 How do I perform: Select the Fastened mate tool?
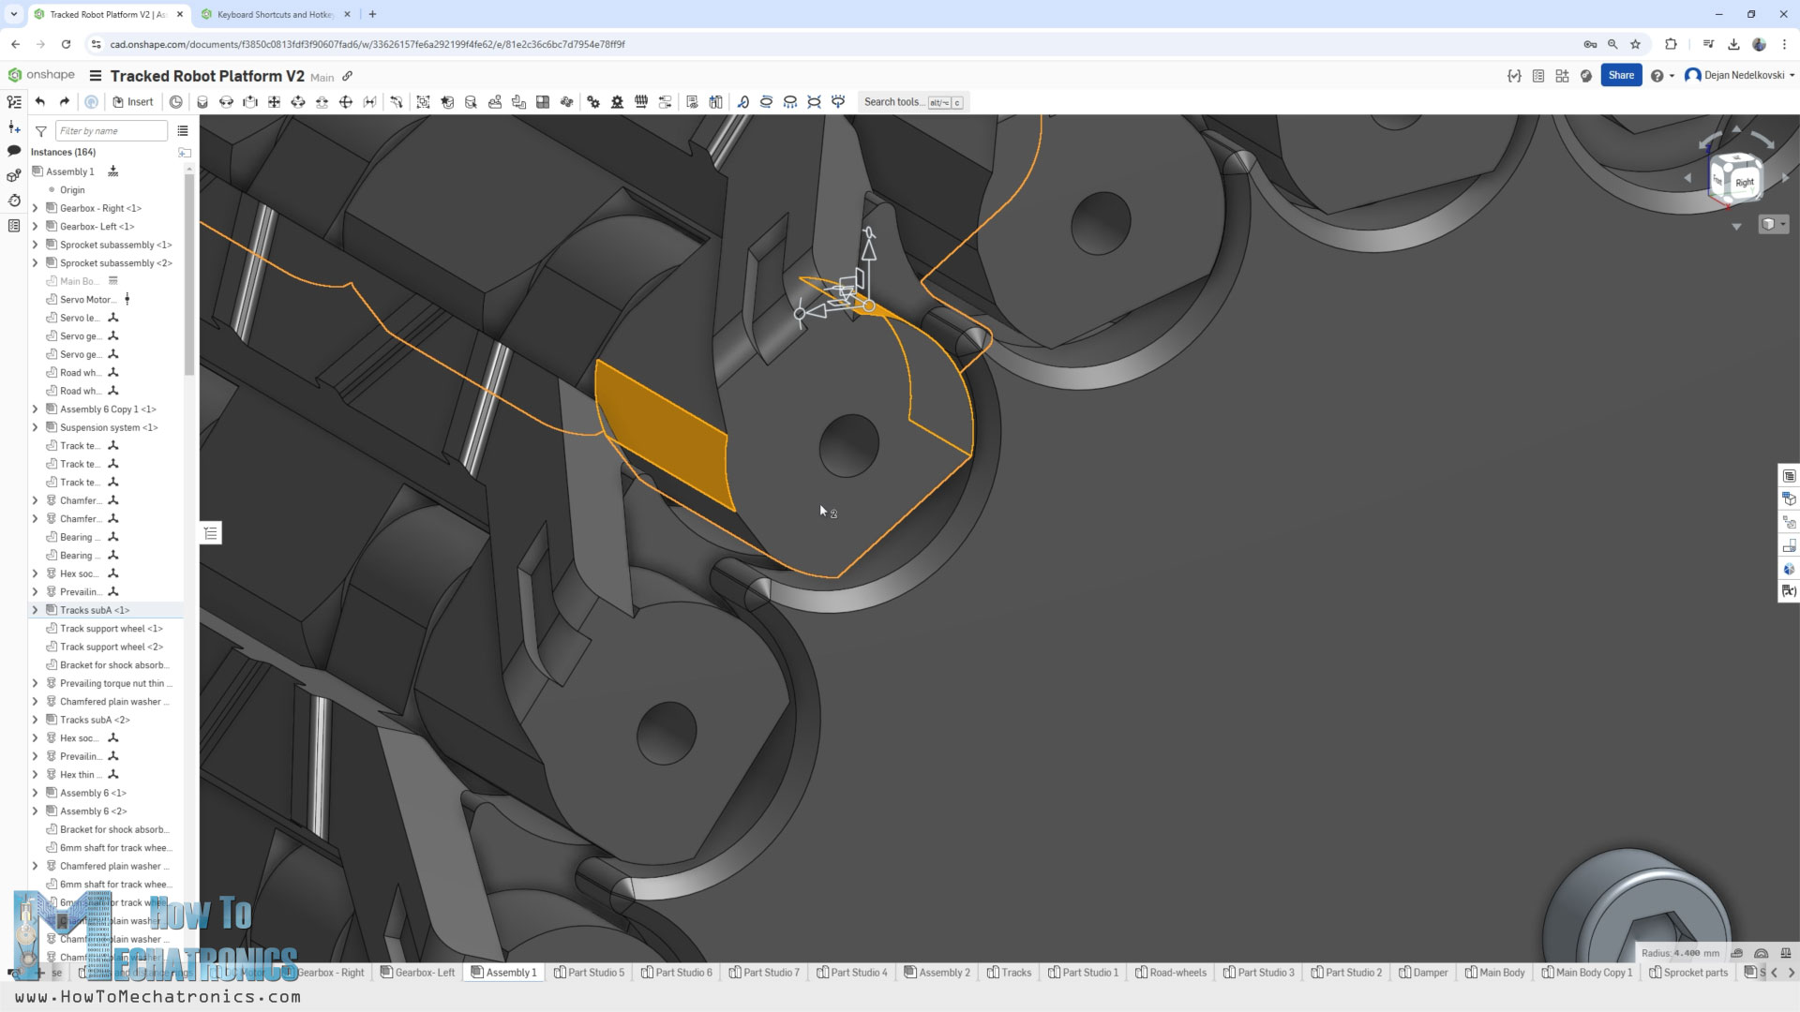202,102
